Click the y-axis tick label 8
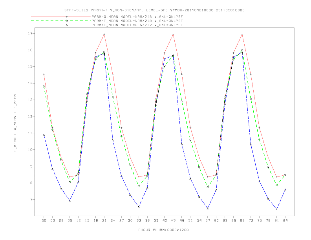This screenshot has height=240, width=311. 31,183
